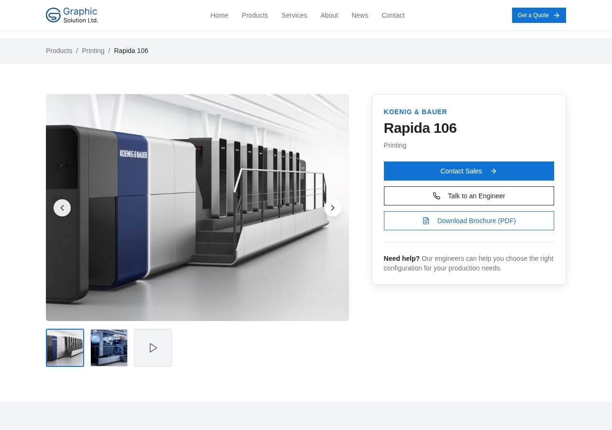Viewport: 612px width, 430px height.
Task: Click the Contact Sales button
Action: coord(469,171)
